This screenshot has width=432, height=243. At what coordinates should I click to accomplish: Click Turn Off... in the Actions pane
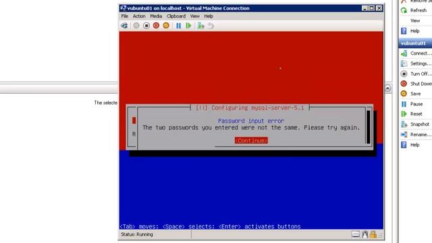[421, 74]
